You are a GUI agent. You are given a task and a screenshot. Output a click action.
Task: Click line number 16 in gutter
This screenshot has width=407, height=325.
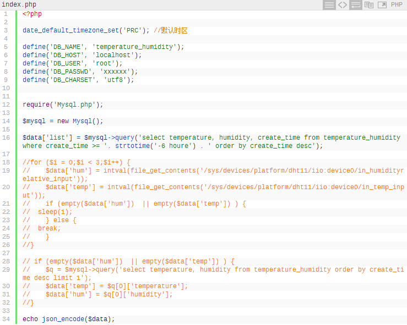click(x=6, y=137)
